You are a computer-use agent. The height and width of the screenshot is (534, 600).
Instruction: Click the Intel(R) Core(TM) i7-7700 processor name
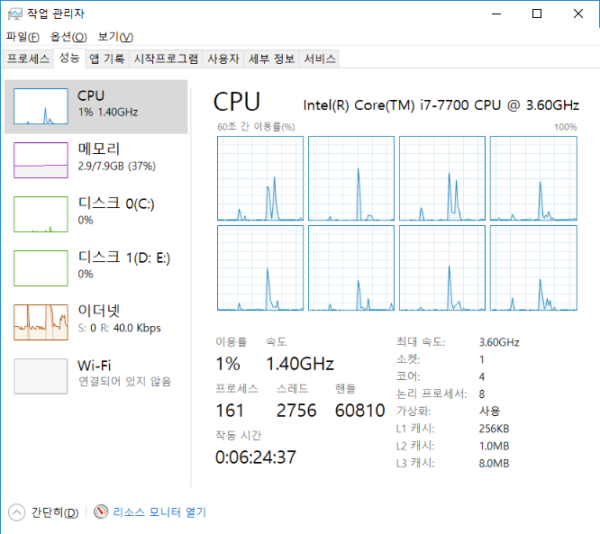pos(441,104)
